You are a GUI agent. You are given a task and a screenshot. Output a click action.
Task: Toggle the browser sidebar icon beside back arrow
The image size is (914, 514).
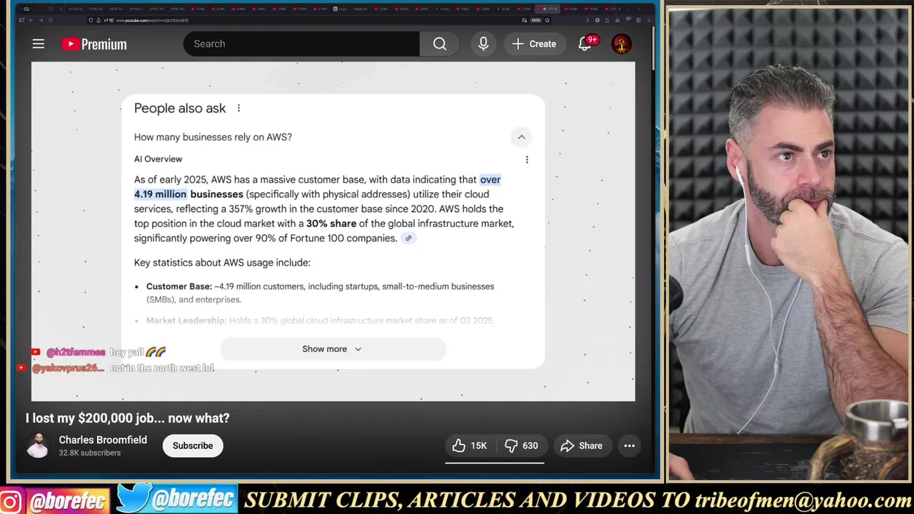[21, 20]
